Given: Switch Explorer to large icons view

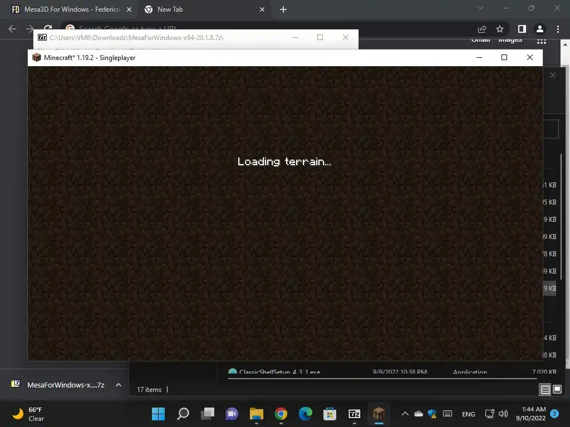Looking at the screenshot, I should pyautogui.click(x=557, y=390).
